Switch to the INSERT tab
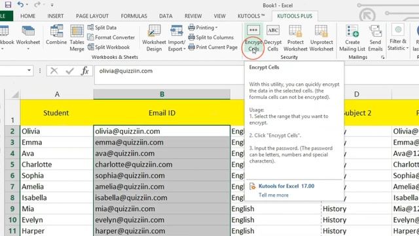419x236 pixels. click(x=55, y=16)
